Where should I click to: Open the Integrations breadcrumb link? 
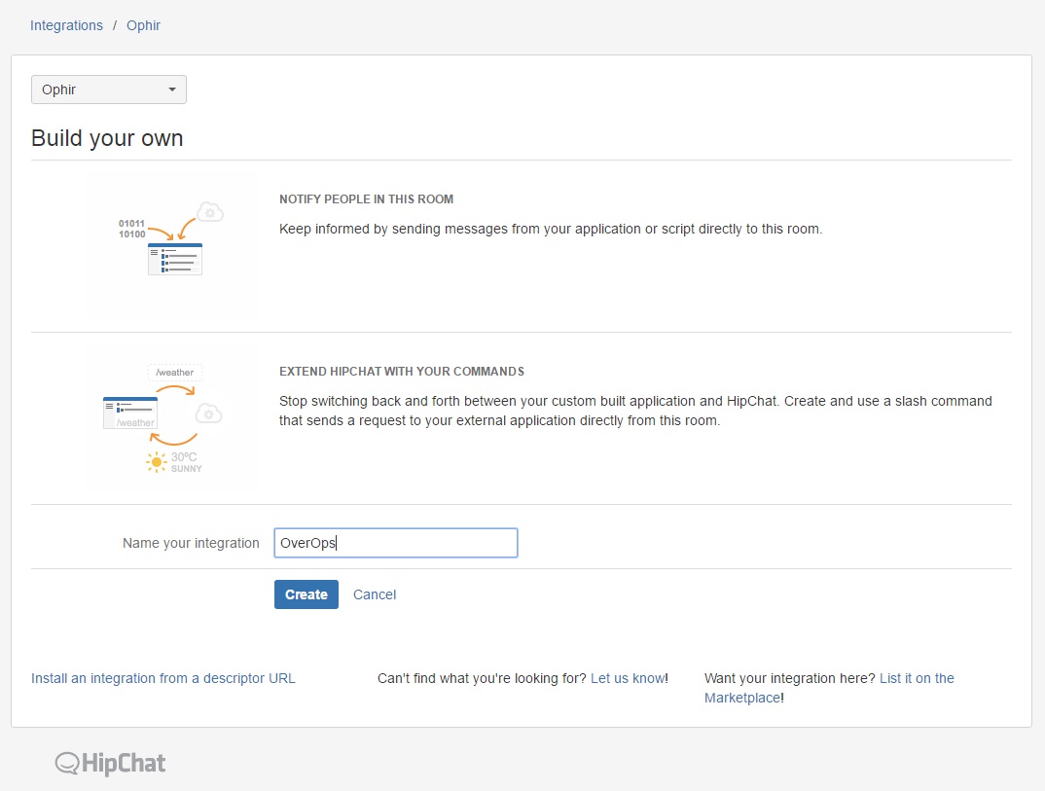tap(66, 25)
